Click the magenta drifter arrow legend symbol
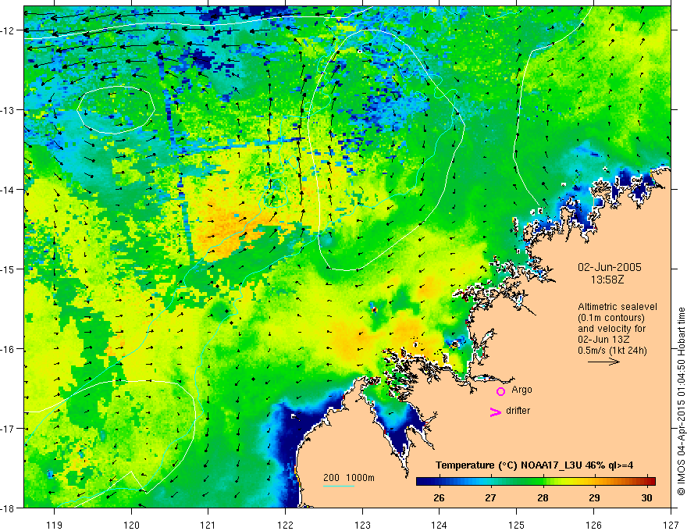This screenshot has height=531, width=687. tap(495, 412)
